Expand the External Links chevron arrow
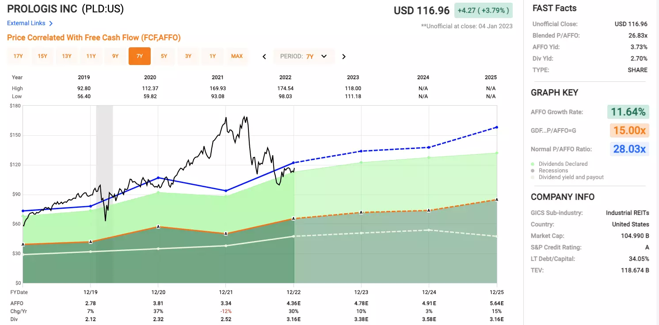This screenshot has width=659, height=325. point(51,23)
